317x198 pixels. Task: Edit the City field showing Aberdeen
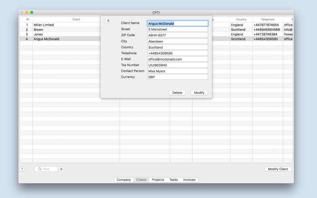(x=178, y=42)
